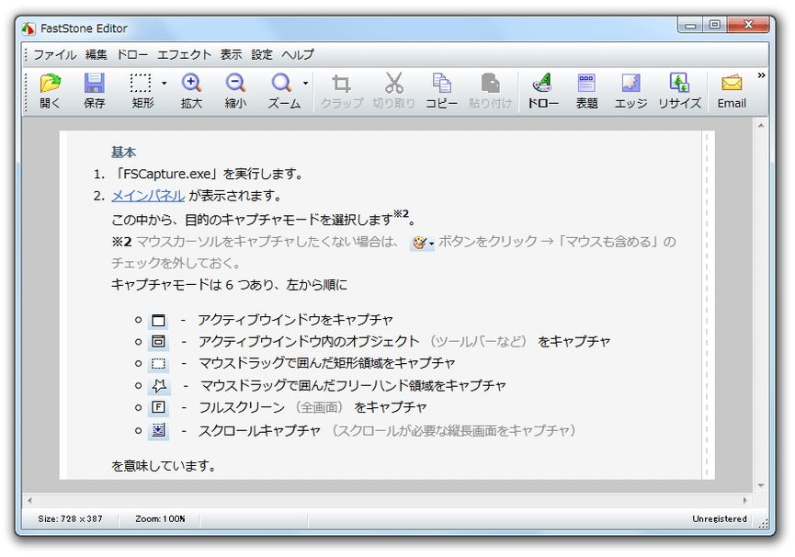The width and height of the screenshot is (795, 557).
Task: Click the 基本 heading text
Action: click(124, 152)
